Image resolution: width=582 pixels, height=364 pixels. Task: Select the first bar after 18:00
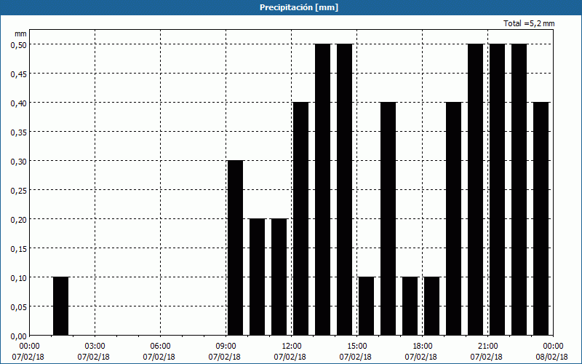coord(431,306)
